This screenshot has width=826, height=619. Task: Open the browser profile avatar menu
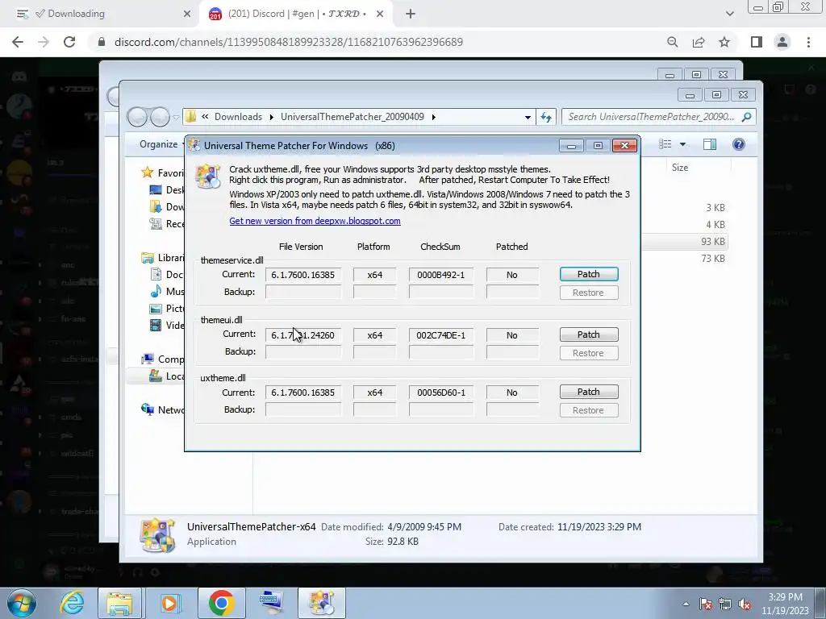[x=782, y=42]
